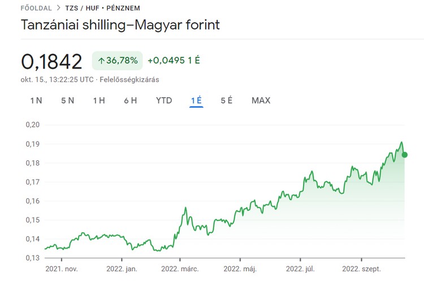This screenshot has height=286, width=424.
Task: Click the +0,0495 1 É change text
Action: coord(174,61)
